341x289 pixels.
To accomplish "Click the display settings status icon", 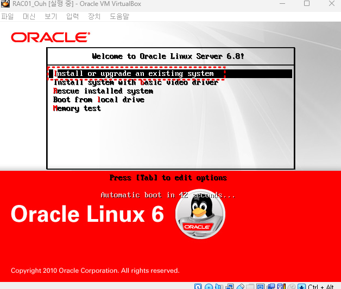I will [x=261, y=287].
